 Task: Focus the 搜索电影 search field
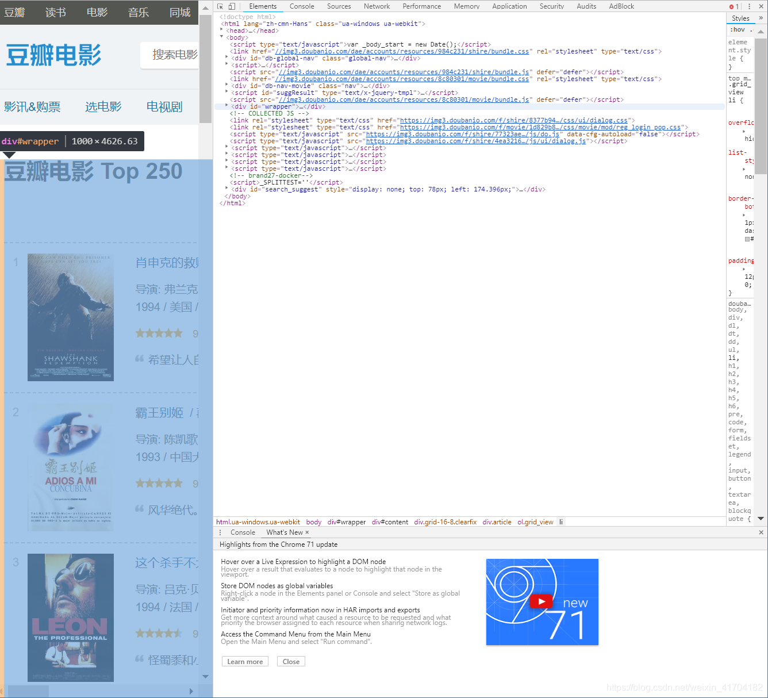point(170,55)
